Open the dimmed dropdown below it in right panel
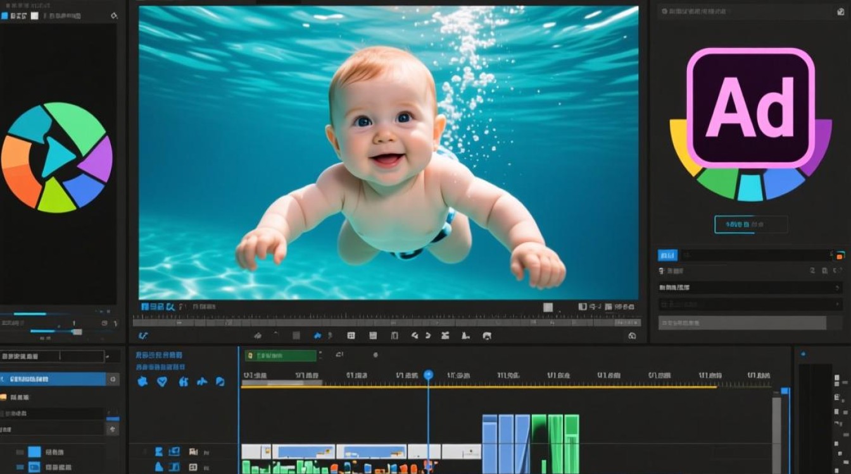The height and width of the screenshot is (474, 851). coord(750,305)
